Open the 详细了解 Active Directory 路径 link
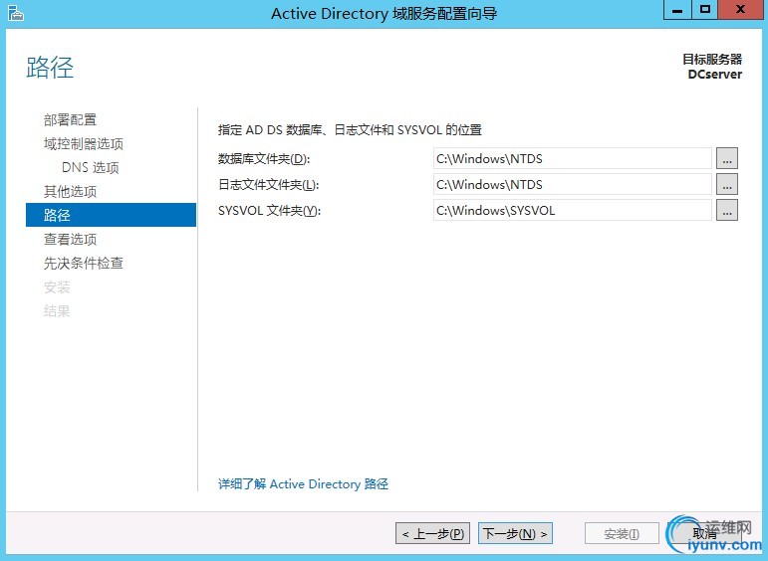The width and height of the screenshot is (768, 561). point(303,484)
